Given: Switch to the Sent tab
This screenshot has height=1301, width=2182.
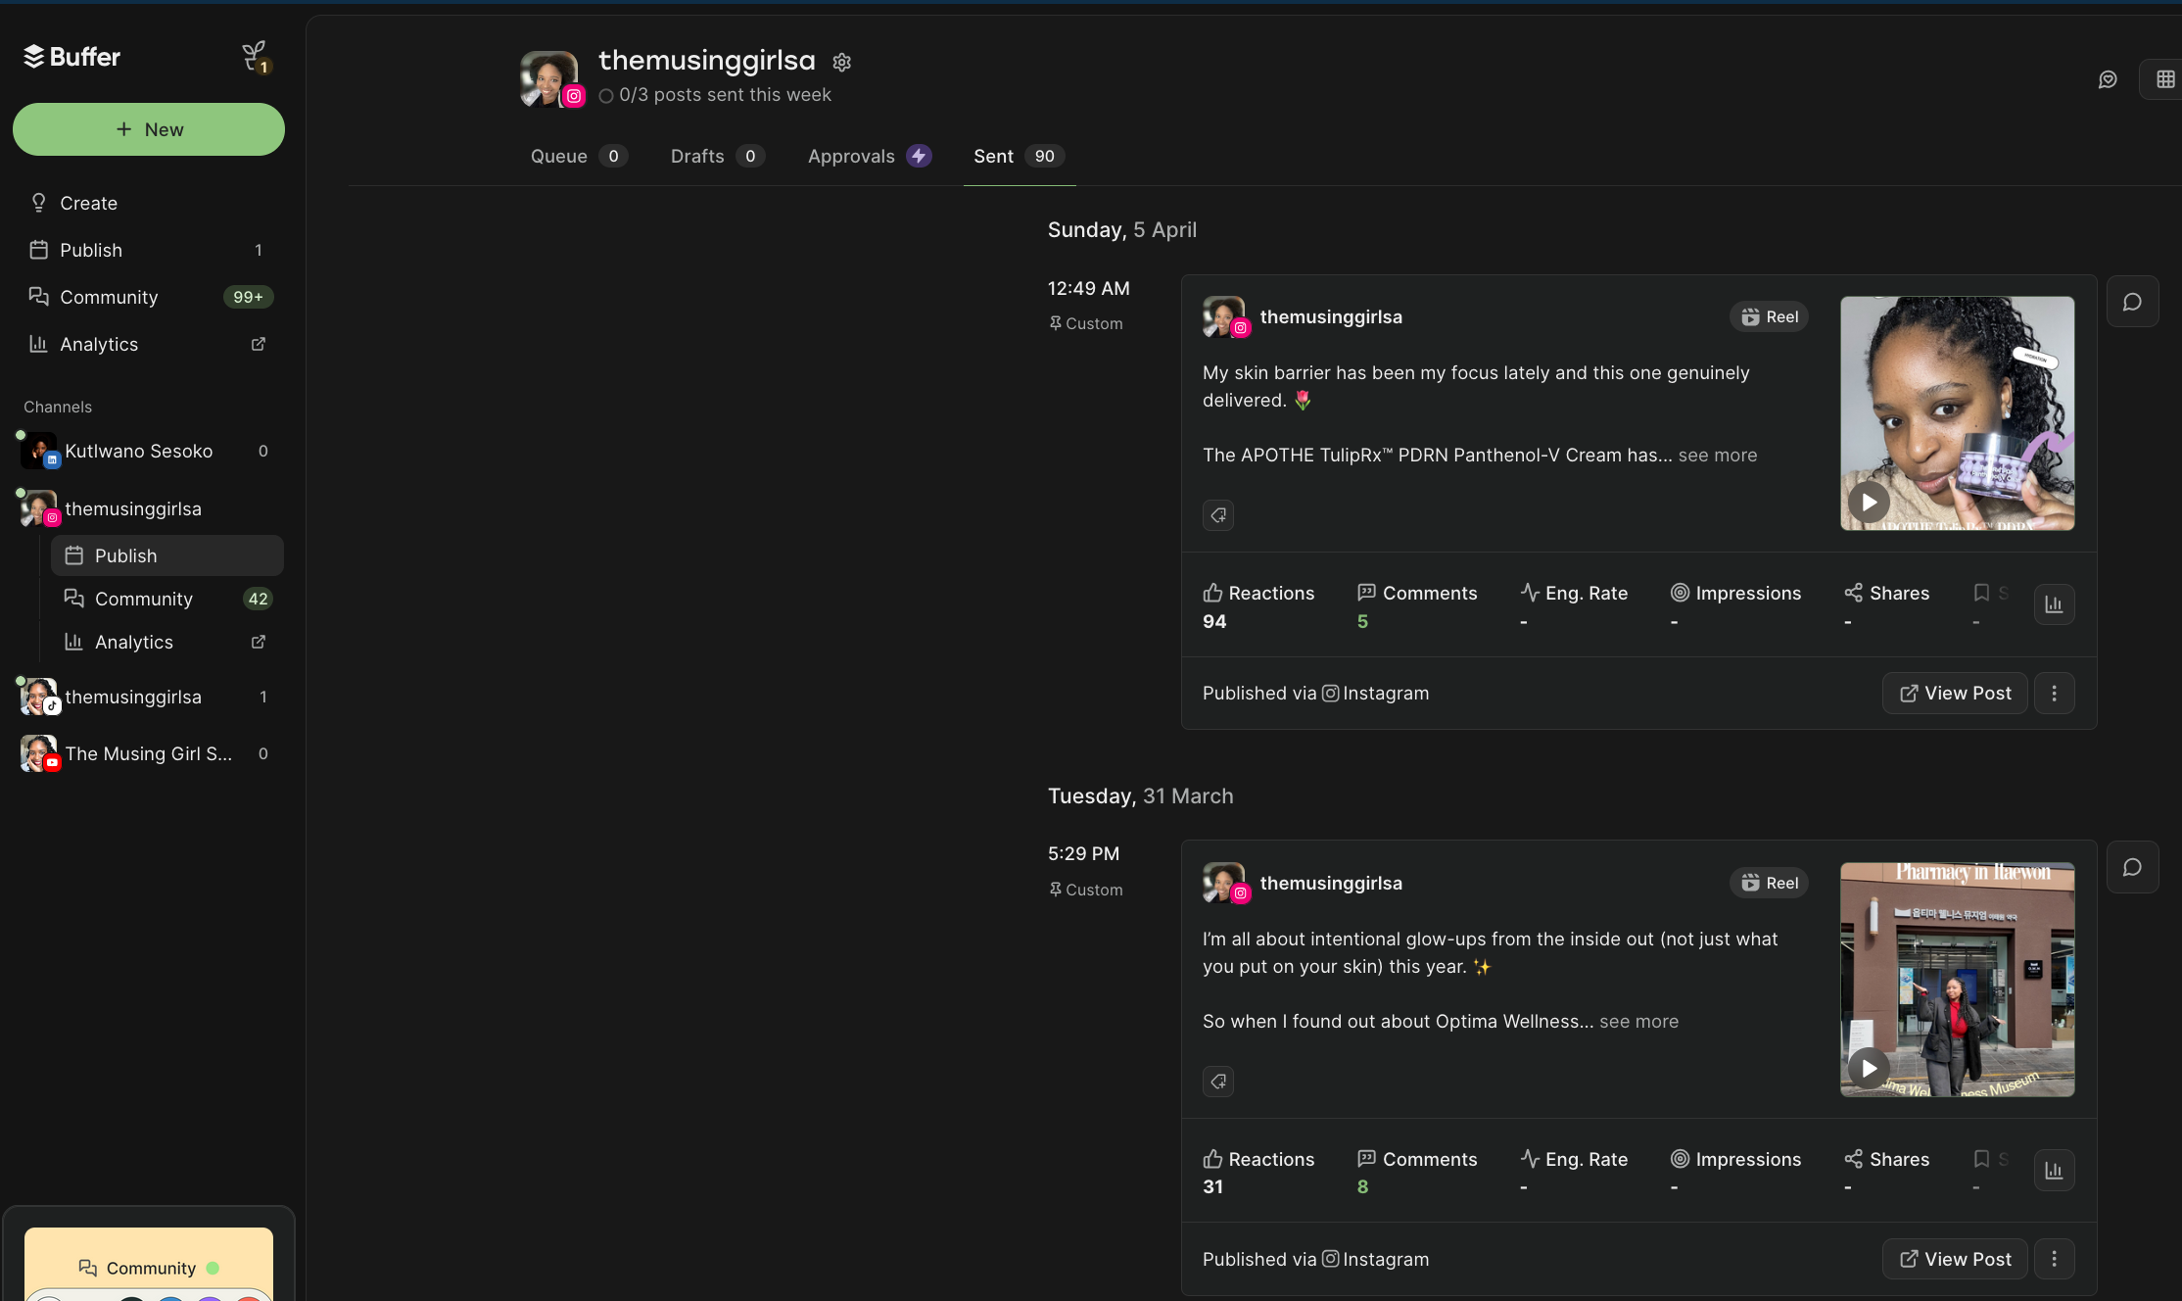Looking at the screenshot, I should point(993,156).
